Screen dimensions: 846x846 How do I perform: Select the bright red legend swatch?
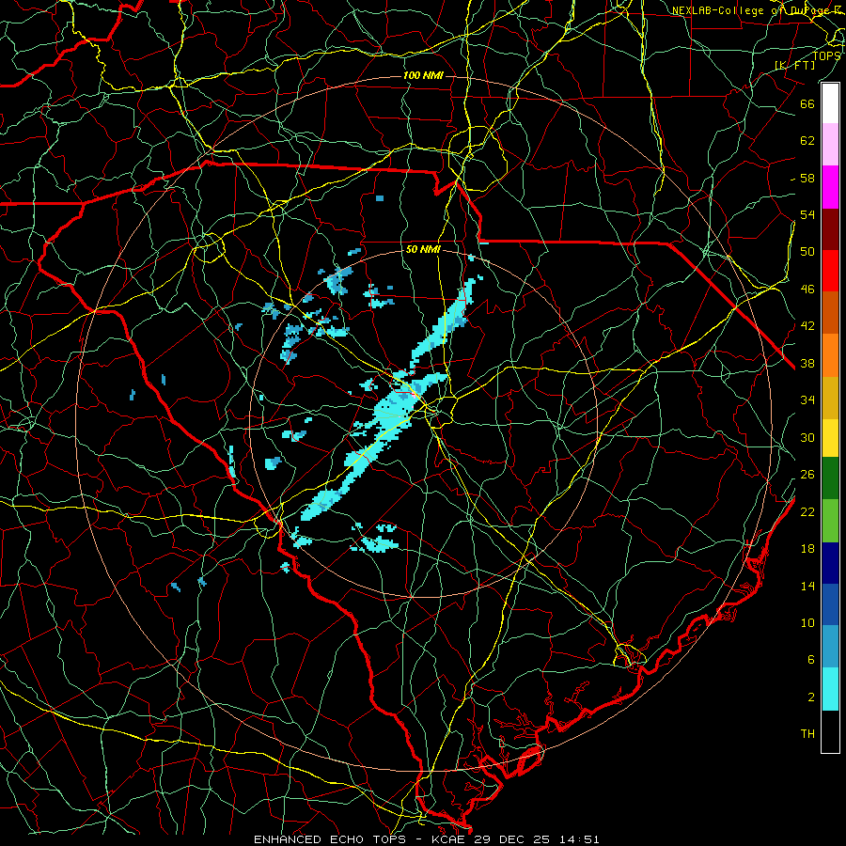pos(830,271)
